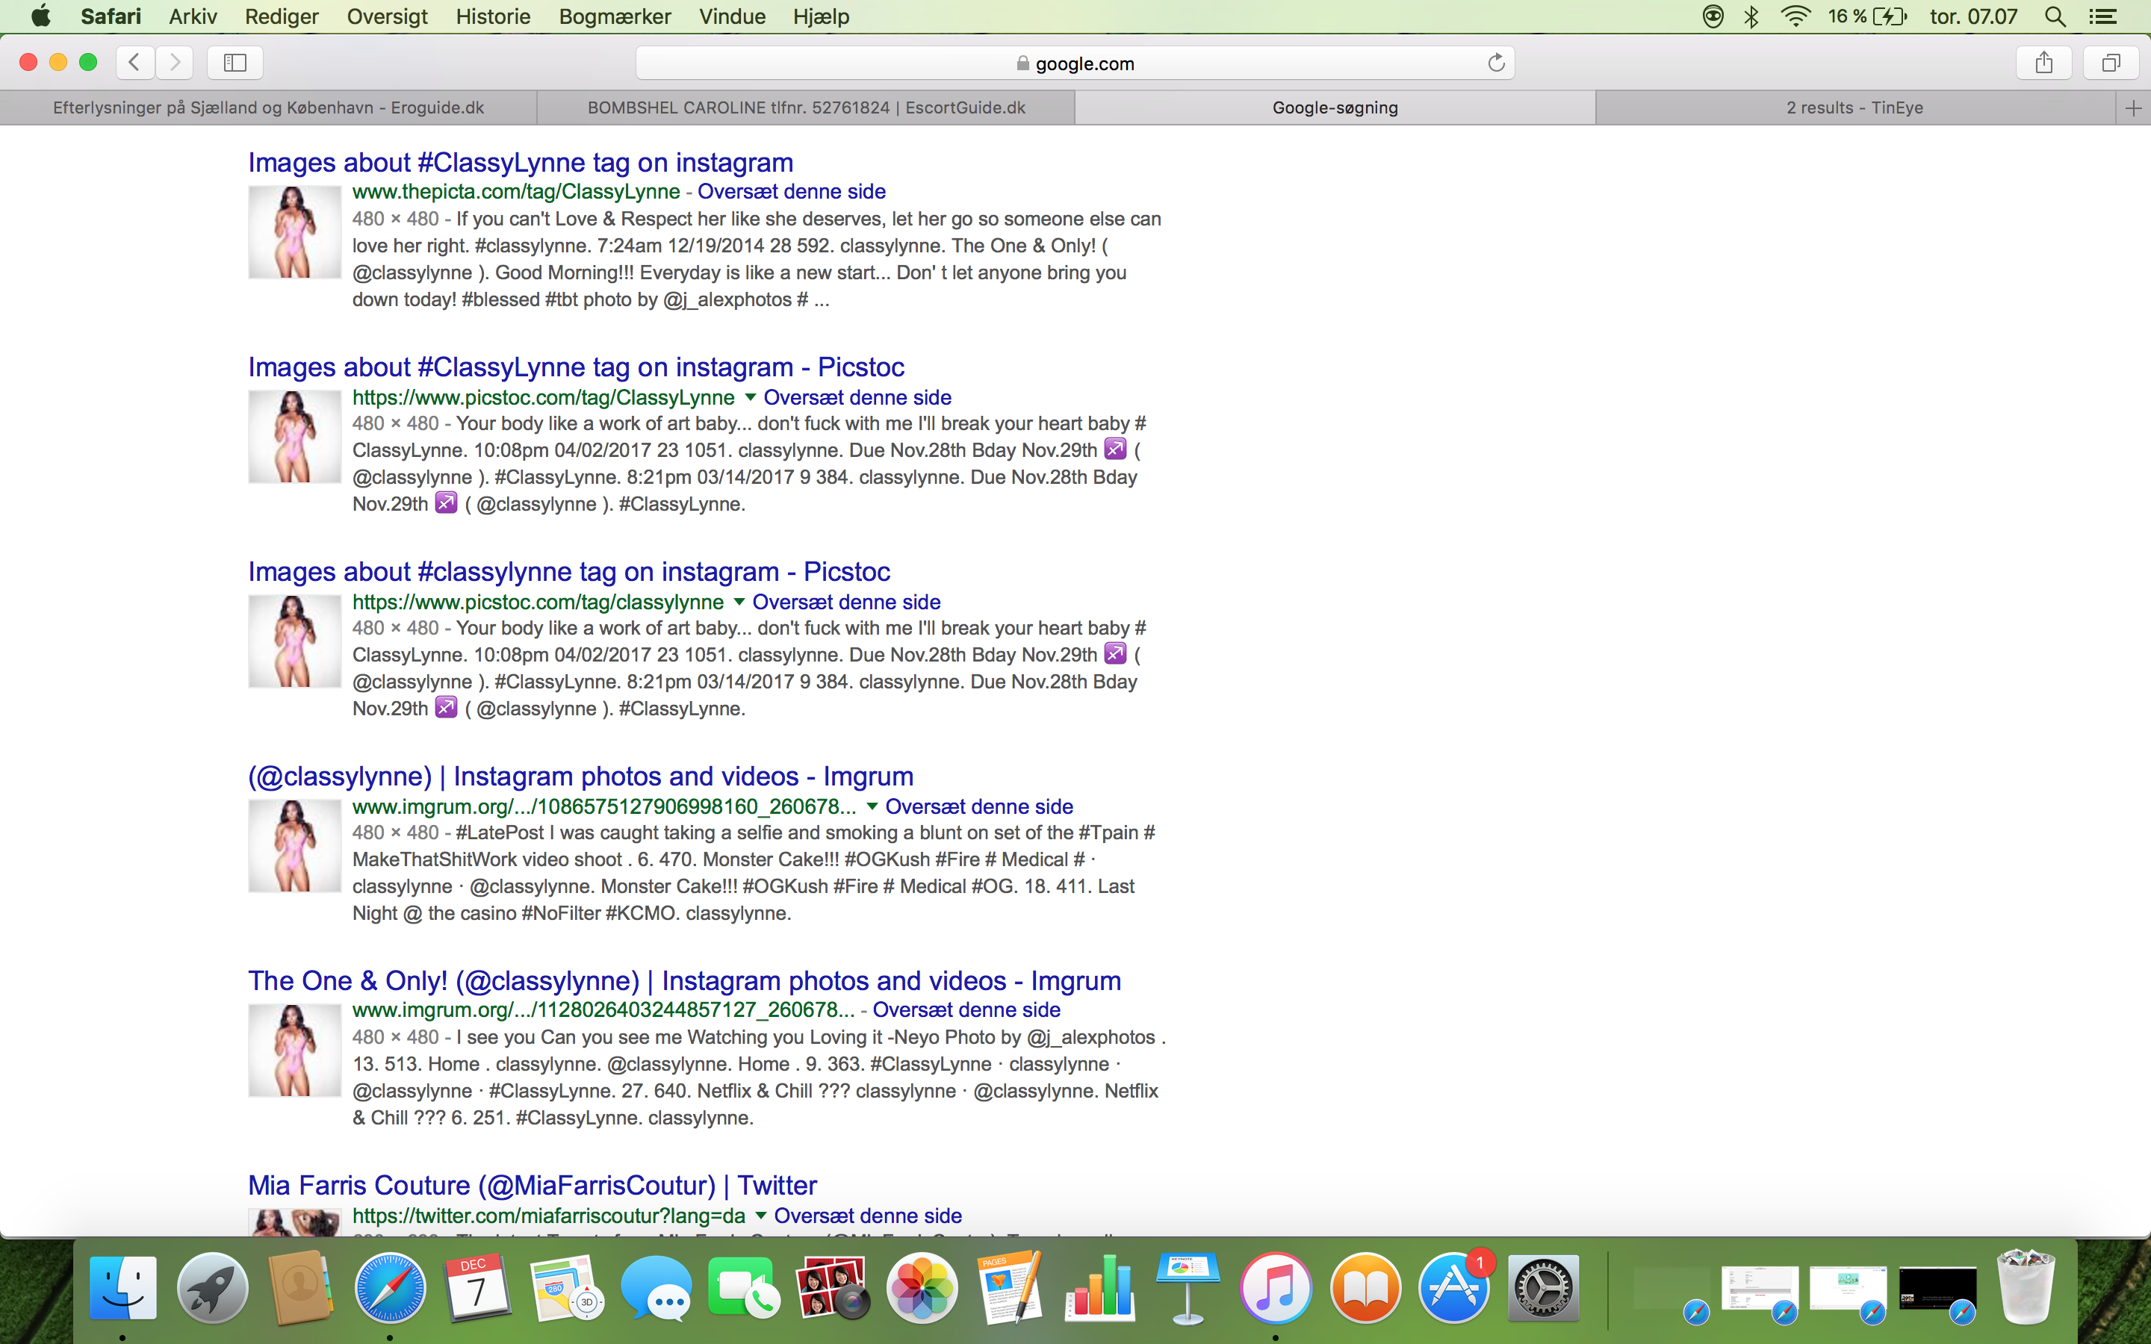The height and width of the screenshot is (1344, 2151).
Task: Open Keynote from the Dock
Action: tap(1188, 1287)
